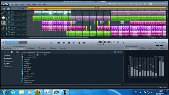Click the metronome icon beside the time display
This screenshot has height=95, width=169.
point(124,43)
